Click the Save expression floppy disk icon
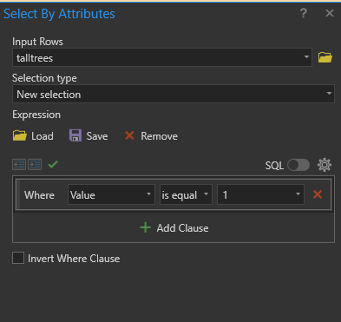 pyautogui.click(x=75, y=135)
